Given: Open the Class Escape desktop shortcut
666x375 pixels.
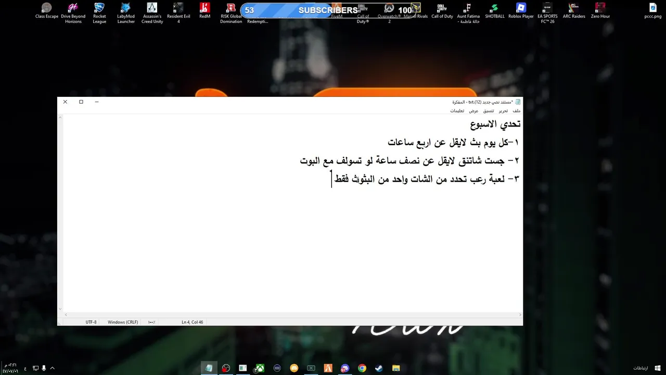Looking at the screenshot, I should coord(47,11).
